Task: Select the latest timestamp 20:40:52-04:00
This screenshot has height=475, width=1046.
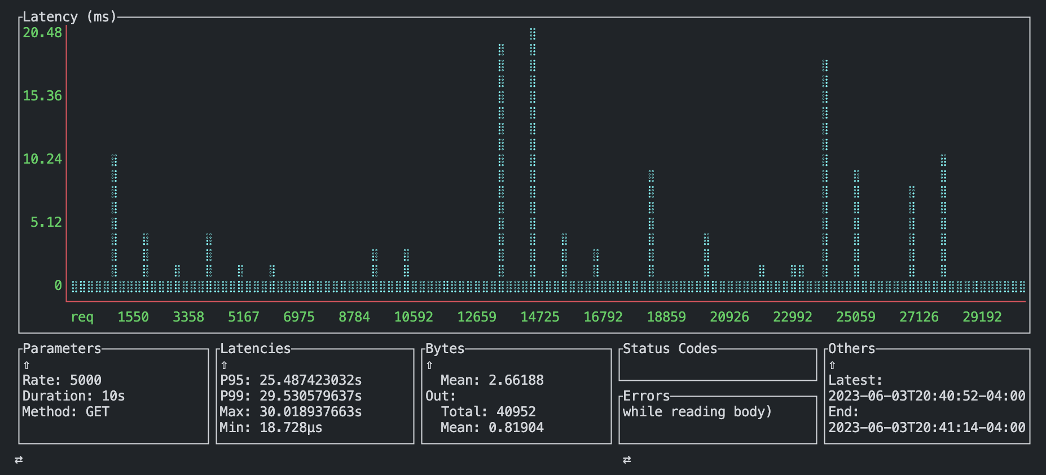Action: coord(927,396)
